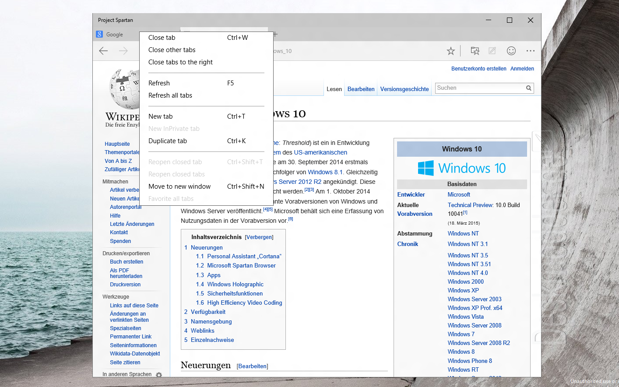The width and height of the screenshot is (619, 387).
Task: Collapse contents via Verbergen link
Action: pos(259,237)
